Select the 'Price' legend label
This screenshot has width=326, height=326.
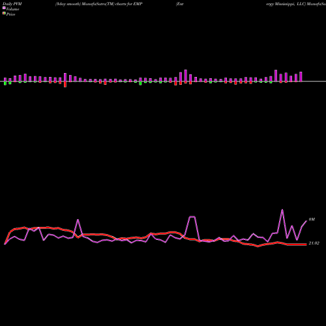point(10,14)
